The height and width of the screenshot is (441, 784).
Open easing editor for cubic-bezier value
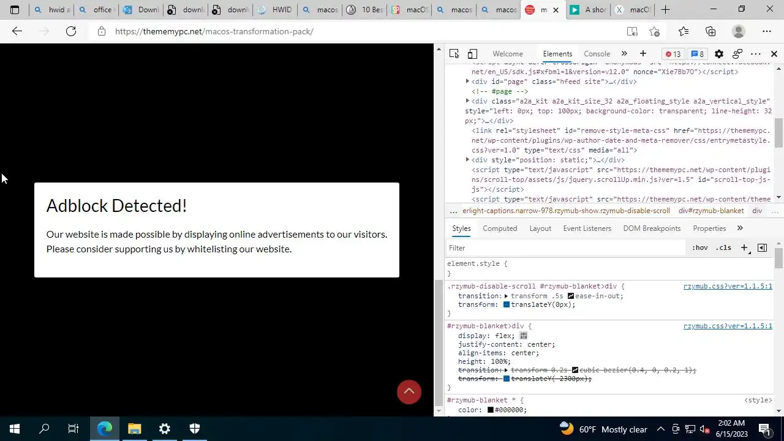tap(575, 370)
